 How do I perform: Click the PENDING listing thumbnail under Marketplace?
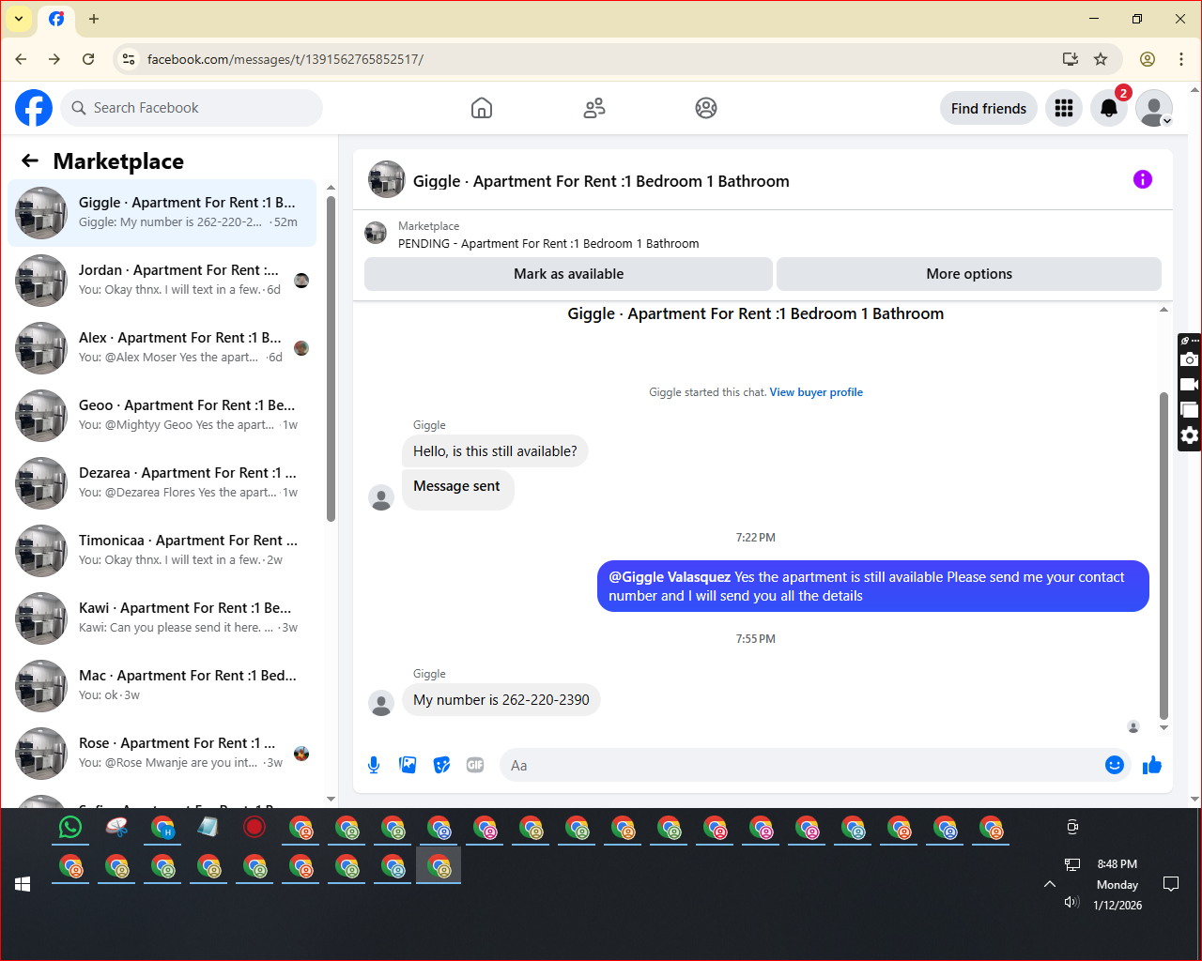click(376, 234)
